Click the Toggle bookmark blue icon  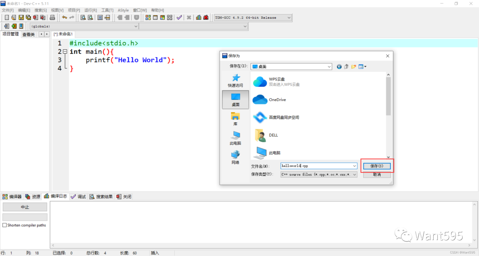coord(21,26)
